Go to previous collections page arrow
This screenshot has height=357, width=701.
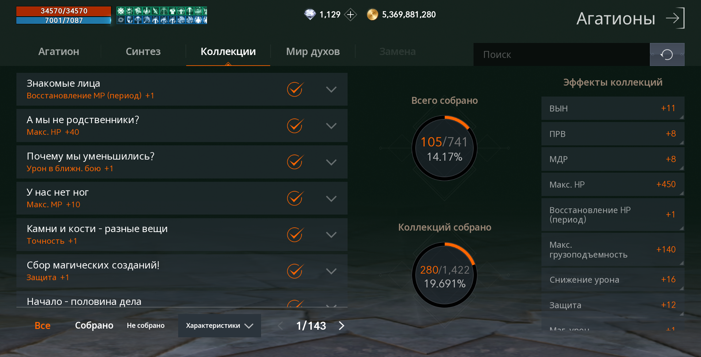point(280,326)
